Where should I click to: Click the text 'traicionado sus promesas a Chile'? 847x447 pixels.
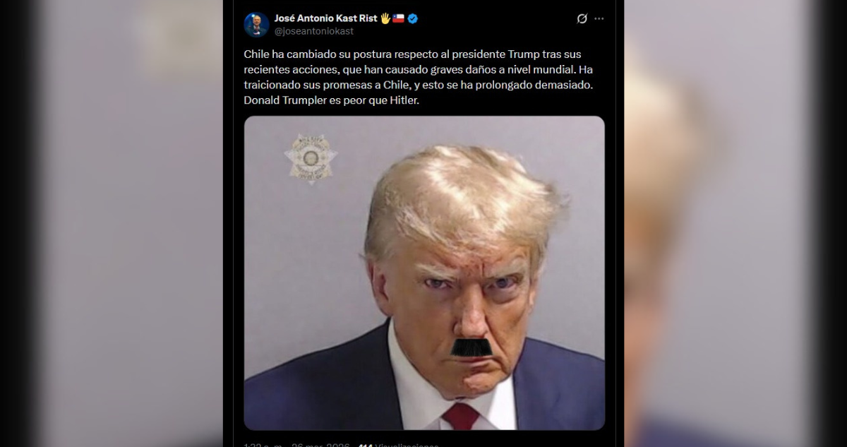[323, 85]
